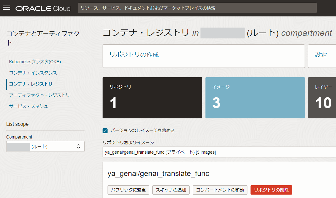Select the イメージ count tile
336x198 pixels.
pos(255,98)
